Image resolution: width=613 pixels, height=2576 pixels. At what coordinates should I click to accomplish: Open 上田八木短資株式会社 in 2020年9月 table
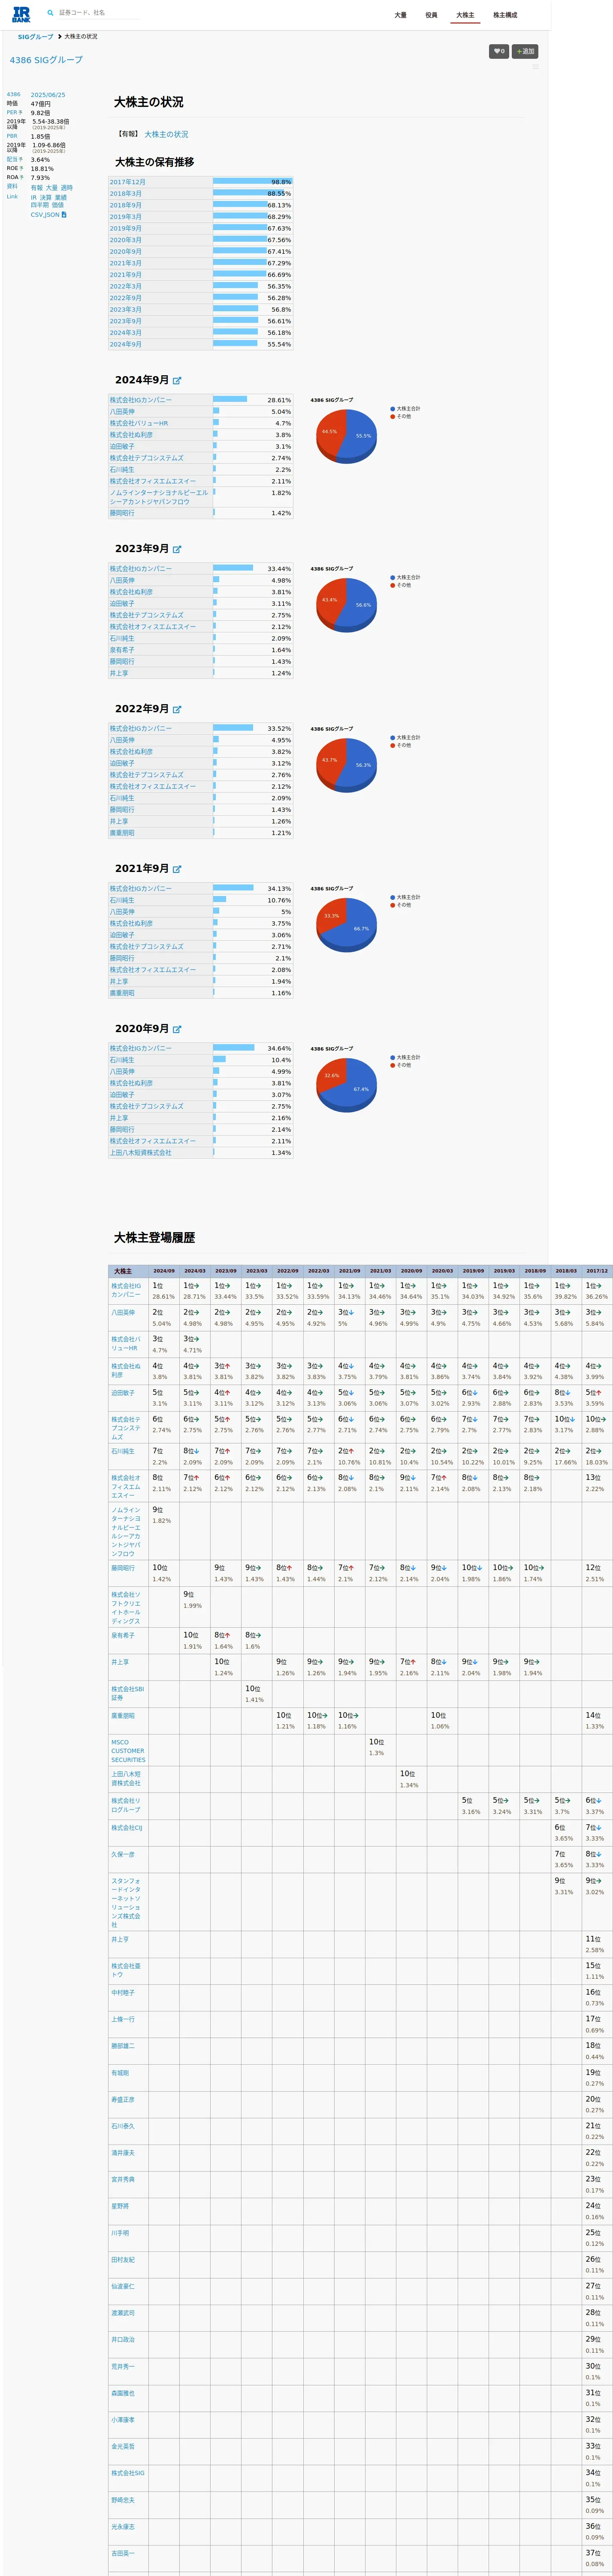[141, 1153]
